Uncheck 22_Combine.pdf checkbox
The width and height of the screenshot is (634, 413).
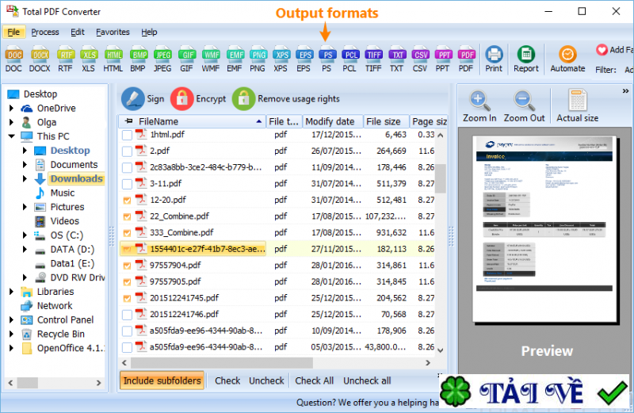coord(127,217)
